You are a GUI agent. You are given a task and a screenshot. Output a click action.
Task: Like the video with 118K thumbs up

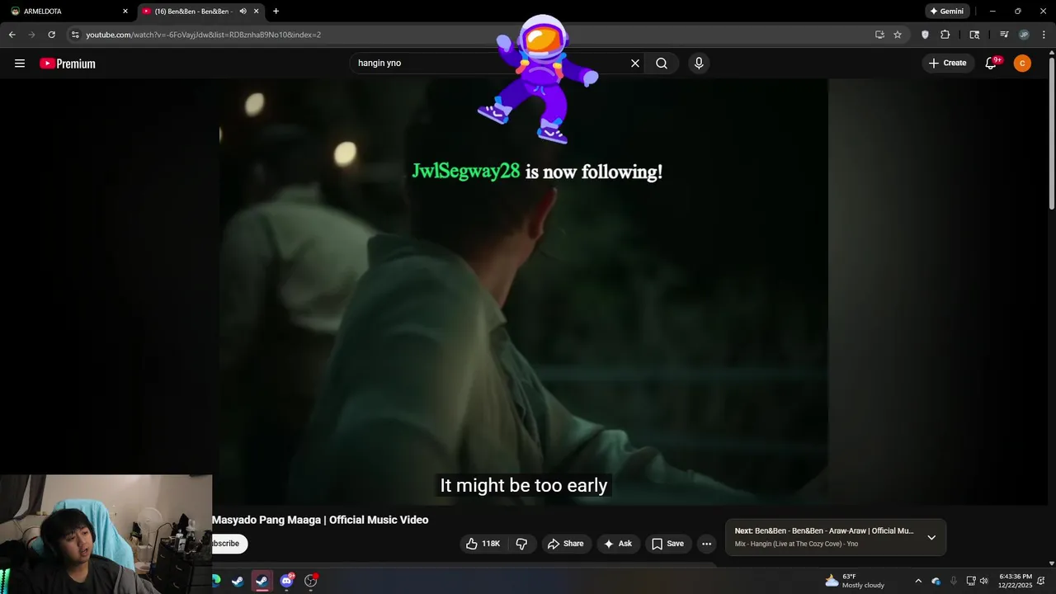pos(483,544)
